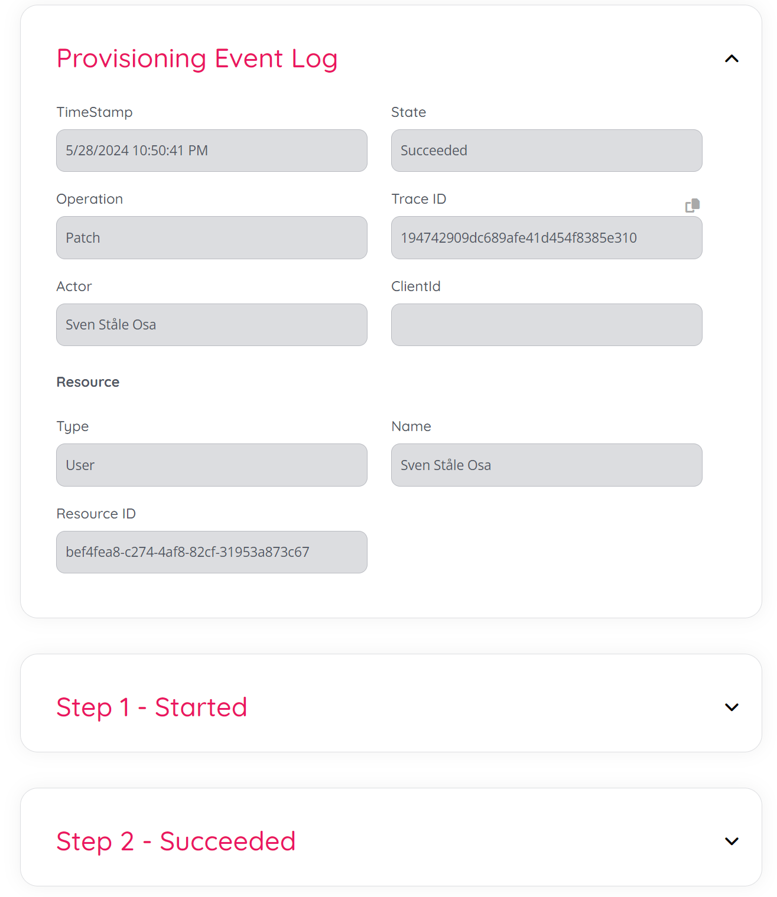Click the bold Resource section heading

(88, 382)
